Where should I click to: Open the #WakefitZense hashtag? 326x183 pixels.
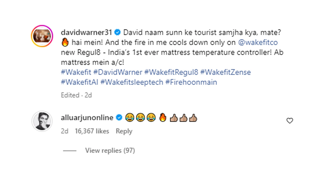tap(226, 72)
